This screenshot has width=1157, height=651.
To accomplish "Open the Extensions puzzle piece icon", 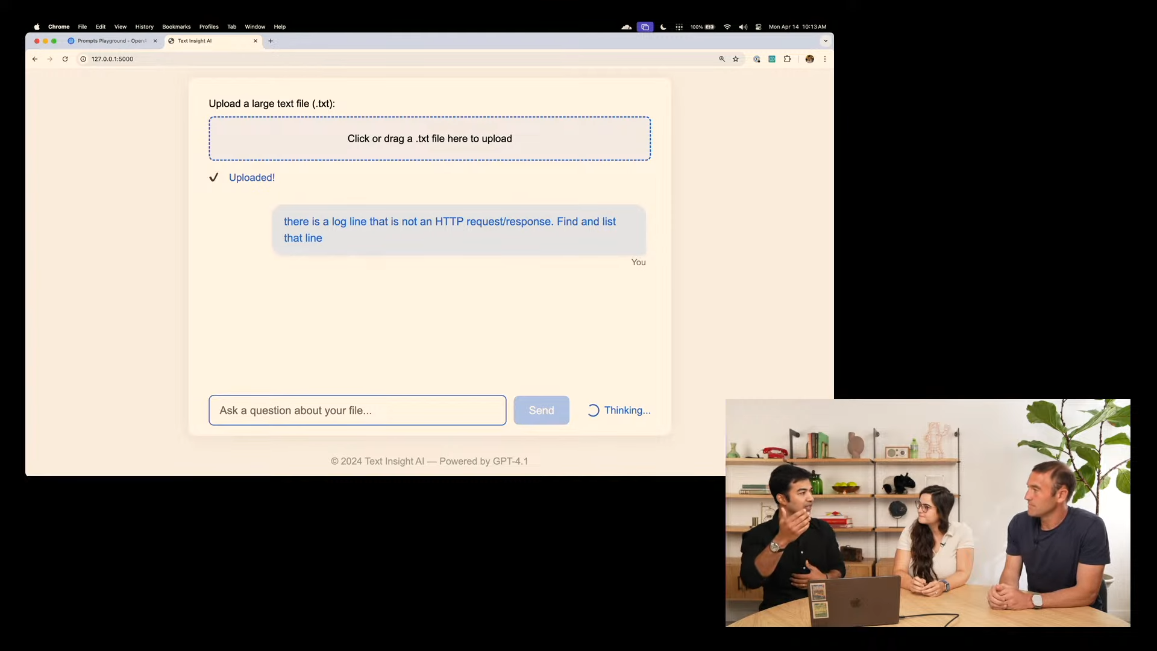I will pyautogui.click(x=787, y=59).
